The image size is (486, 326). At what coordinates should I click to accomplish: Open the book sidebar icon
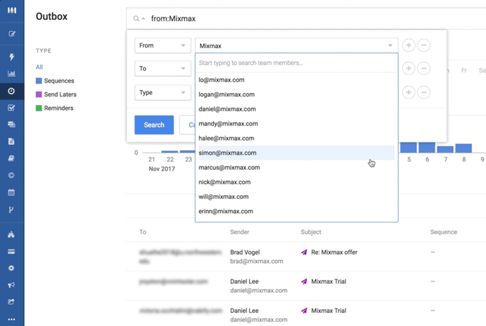(12, 159)
